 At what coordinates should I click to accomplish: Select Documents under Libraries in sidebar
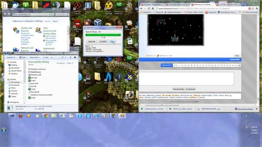(x=14, y=82)
